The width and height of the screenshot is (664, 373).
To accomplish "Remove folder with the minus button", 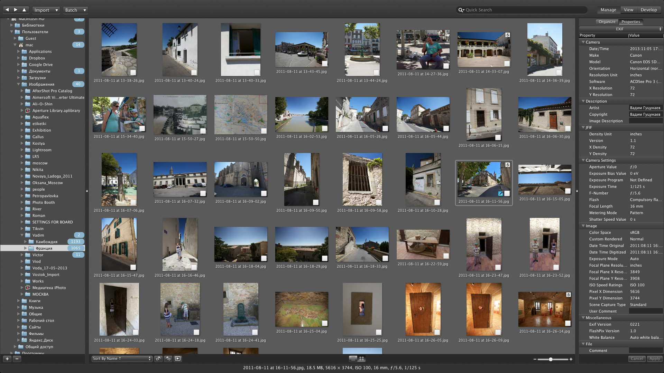I will (17, 359).
